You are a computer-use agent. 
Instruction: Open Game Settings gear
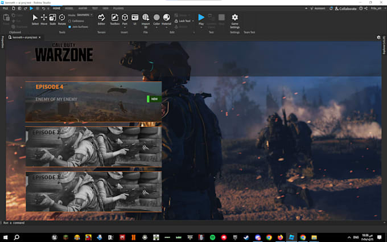point(234,20)
